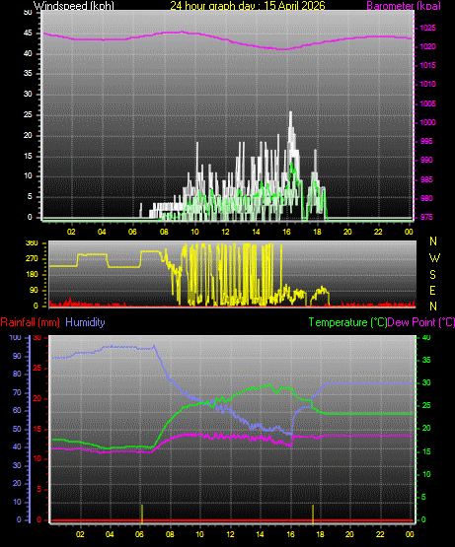Click hour 12 under the windspeed graph
Screen dimensions: 455x547
point(225,232)
